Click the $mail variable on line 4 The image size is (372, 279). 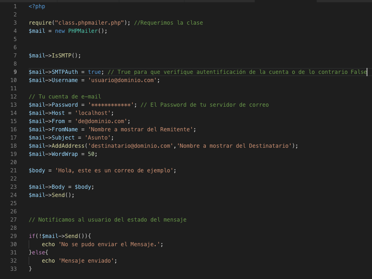[x=36, y=31]
